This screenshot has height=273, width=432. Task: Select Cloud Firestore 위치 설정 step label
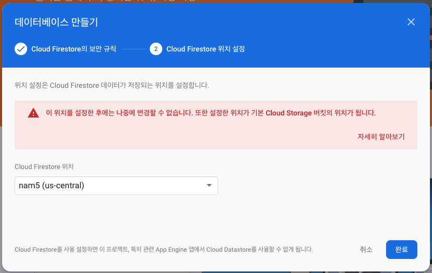(x=206, y=49)
